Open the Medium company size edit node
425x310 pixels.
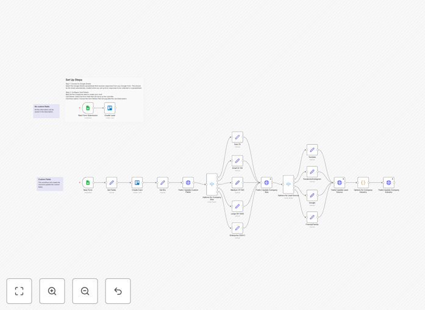click(237, 183)
